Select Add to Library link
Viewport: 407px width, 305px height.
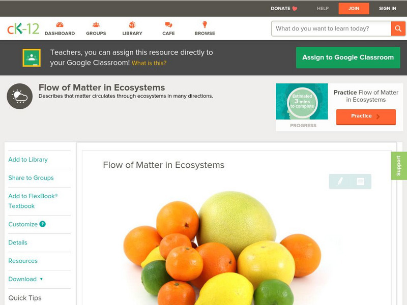pyautogui.click(x=28, y=160)
